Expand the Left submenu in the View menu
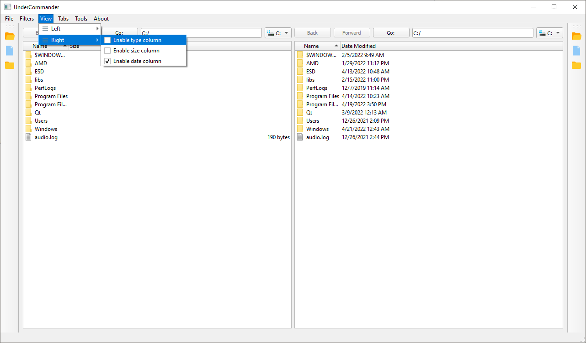This screenshot has width=586, height=343. pos(69,28)
